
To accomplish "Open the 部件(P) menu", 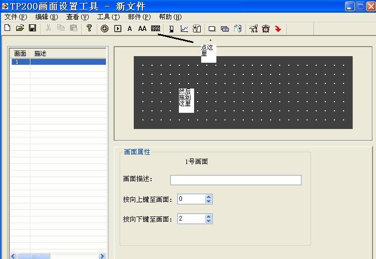I will [139, 17].
